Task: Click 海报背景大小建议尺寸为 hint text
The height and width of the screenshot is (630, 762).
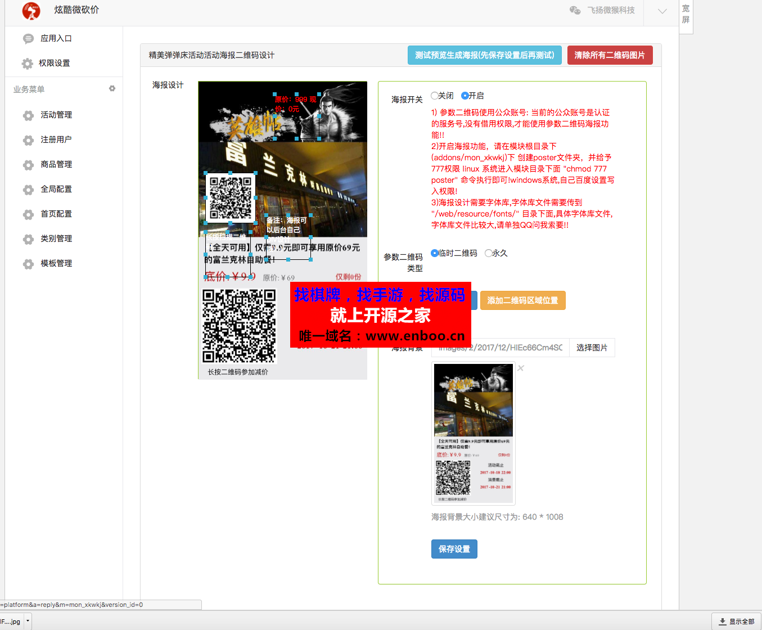Action: (497, 517)
